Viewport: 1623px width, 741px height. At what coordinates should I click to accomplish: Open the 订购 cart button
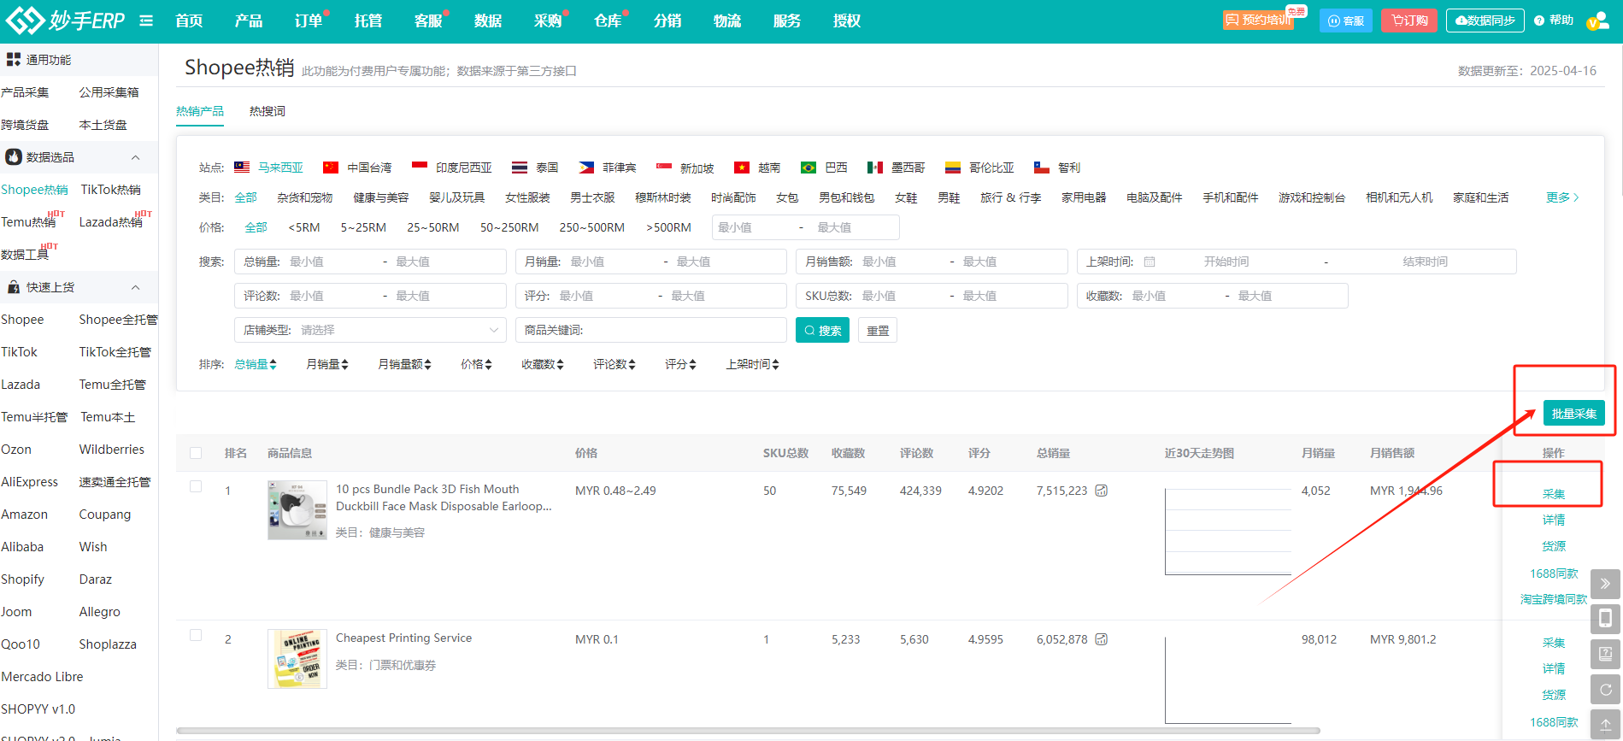click(1409, 21)
